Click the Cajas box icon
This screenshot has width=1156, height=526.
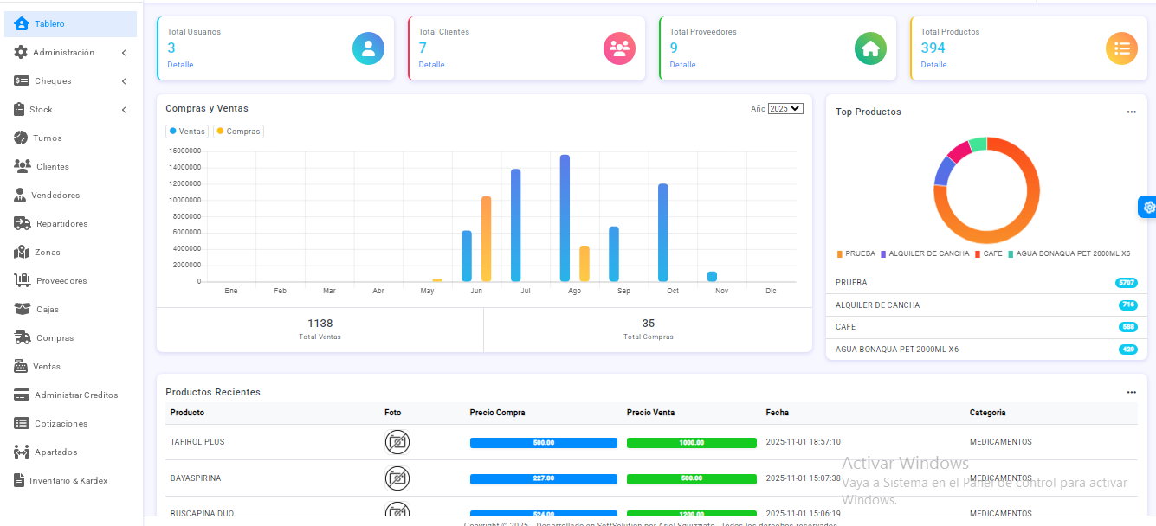pyautogui.click(x=23, y=309)
